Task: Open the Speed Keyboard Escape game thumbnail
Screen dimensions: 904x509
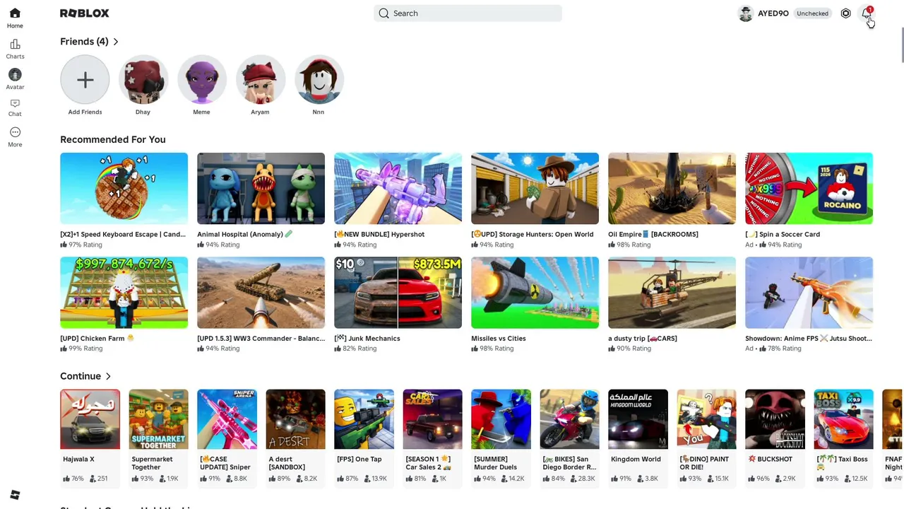Action: [124, 189]
